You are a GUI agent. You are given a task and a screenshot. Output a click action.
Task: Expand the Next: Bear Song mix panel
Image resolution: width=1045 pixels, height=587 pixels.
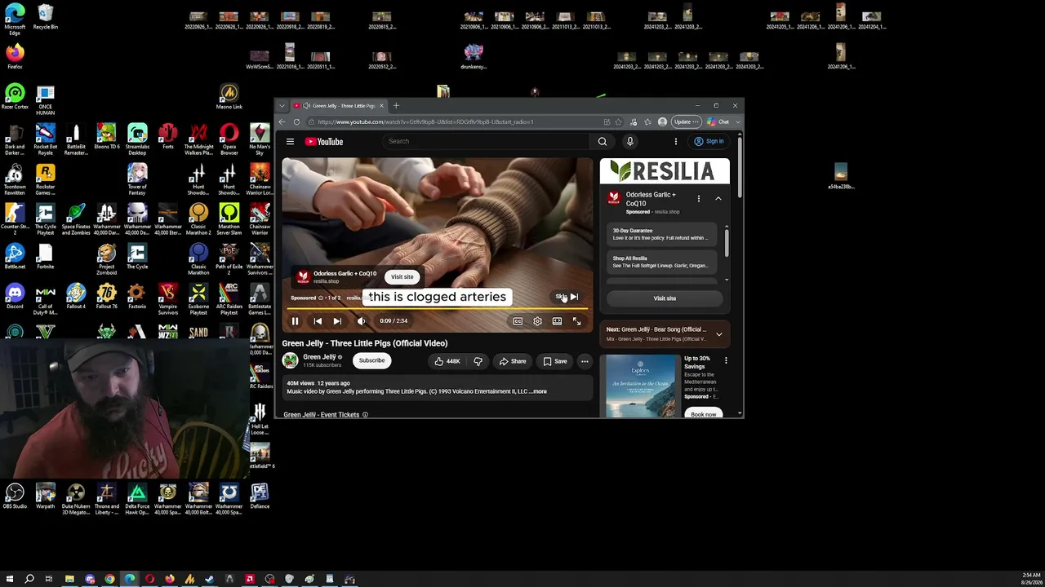[x=718, y=334]
